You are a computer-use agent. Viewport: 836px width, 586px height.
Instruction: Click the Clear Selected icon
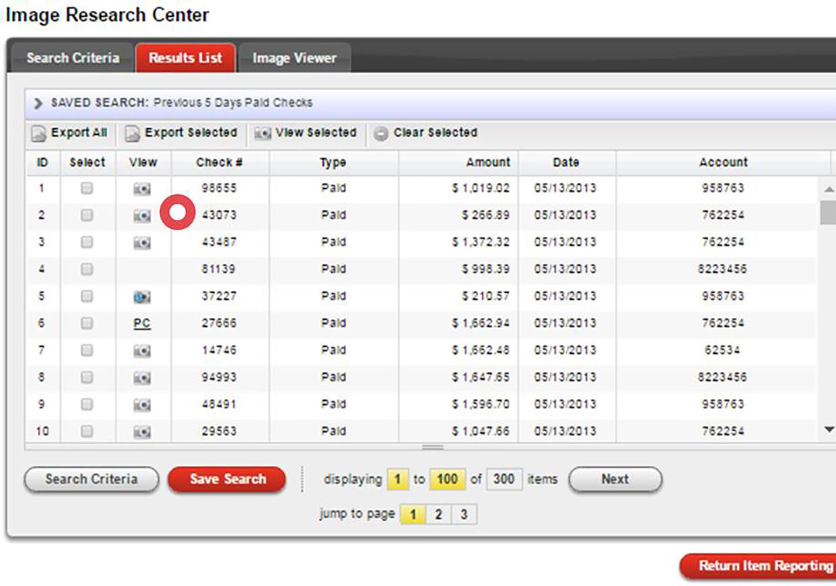click(382, 133)
